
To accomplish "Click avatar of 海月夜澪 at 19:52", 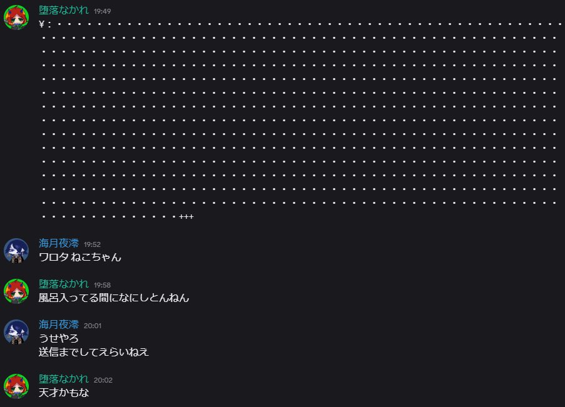I will (16, 251).
